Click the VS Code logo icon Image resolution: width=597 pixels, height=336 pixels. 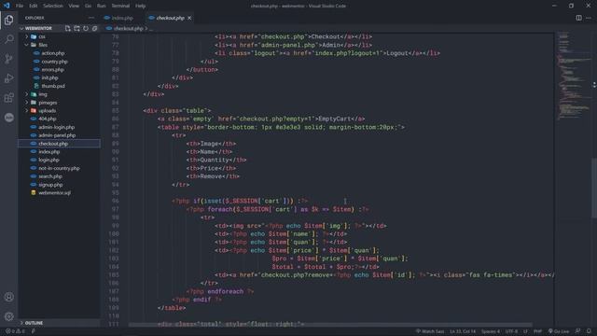tap(7, 6)
